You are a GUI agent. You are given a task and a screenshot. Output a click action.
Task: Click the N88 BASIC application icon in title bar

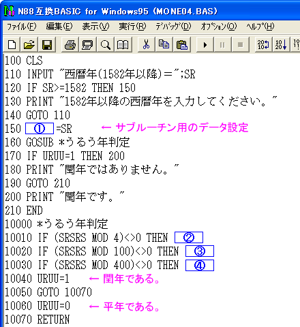(10, 11)
